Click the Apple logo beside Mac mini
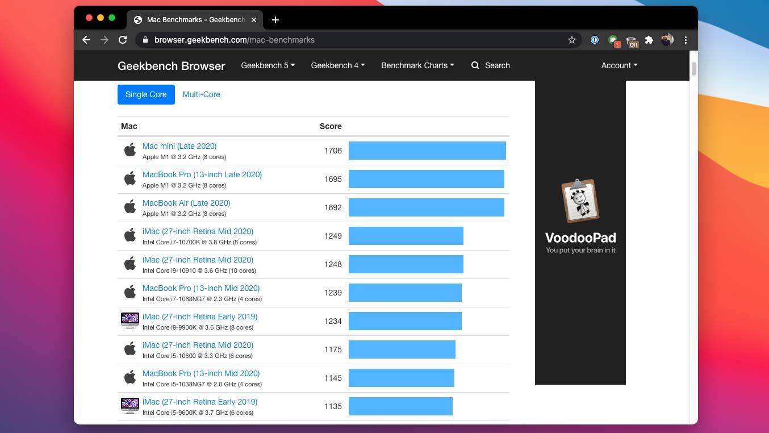The image size is (769, 433). tap(130, 150)
